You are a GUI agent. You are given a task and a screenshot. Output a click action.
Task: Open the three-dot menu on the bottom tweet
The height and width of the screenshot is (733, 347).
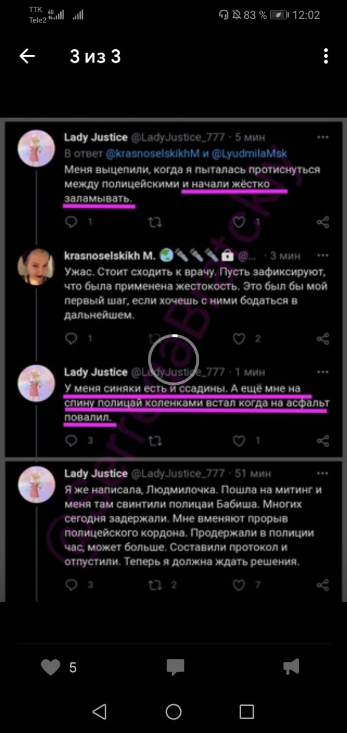tap(323, 473)
